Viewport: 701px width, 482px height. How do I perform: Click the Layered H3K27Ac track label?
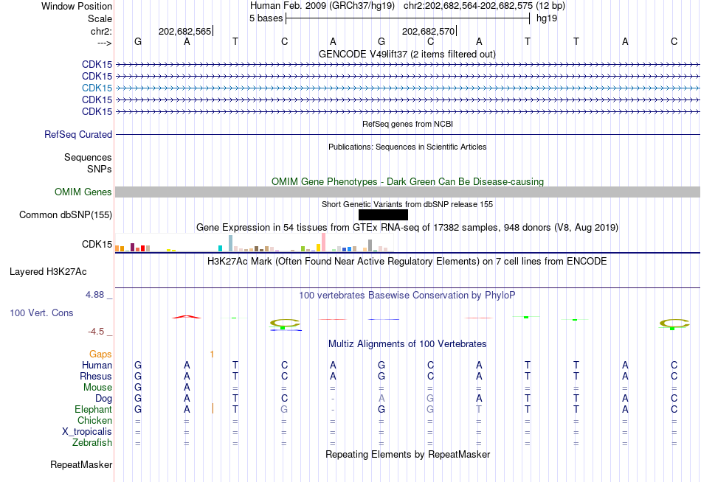tap(48, 272)
